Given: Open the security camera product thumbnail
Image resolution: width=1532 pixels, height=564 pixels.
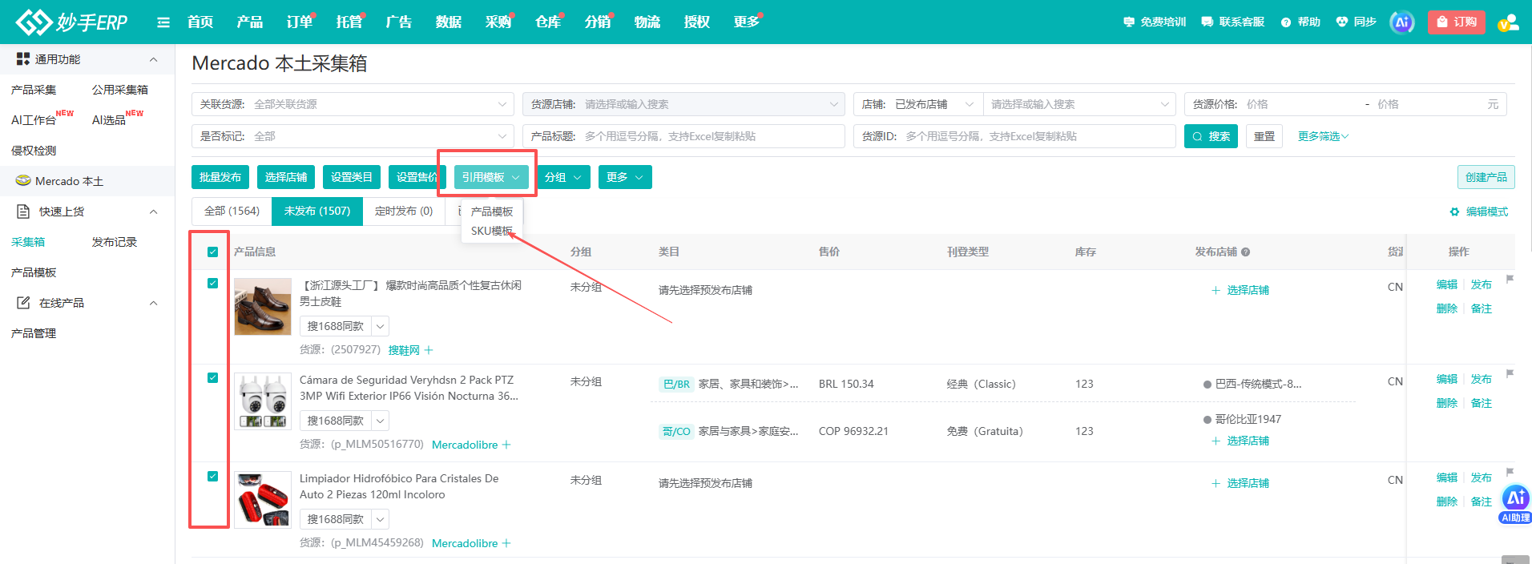Looking at the screenshot, I should click(263, 401).
